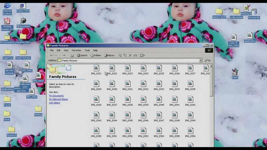Toggle the Folders pane button
Viewport: 267px width, 150px height.
pos(96,55)
